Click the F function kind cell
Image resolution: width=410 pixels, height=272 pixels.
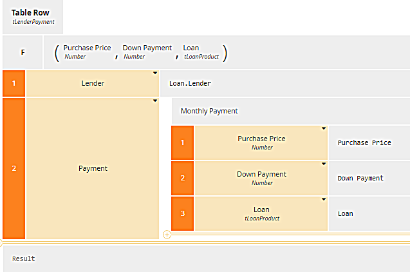(23, 52)
